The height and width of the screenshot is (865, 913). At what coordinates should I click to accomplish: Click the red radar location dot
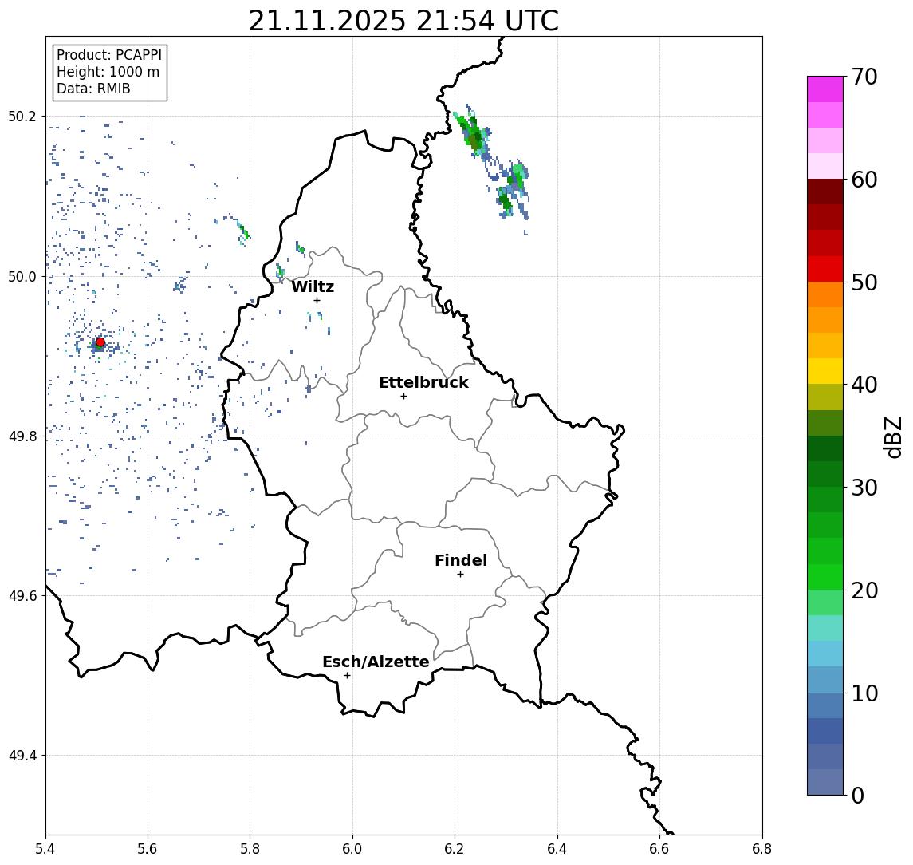point(100,342)
